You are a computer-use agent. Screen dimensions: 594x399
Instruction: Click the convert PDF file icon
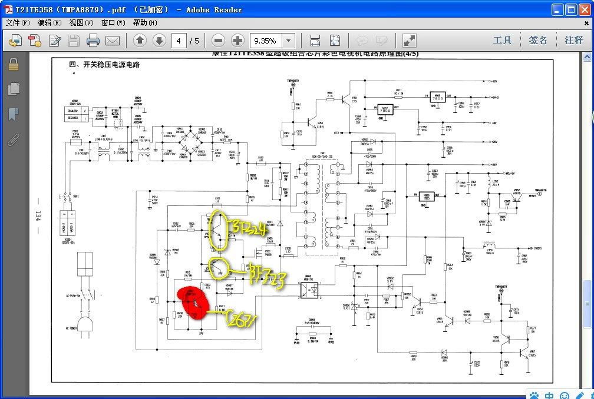point(35,41)
